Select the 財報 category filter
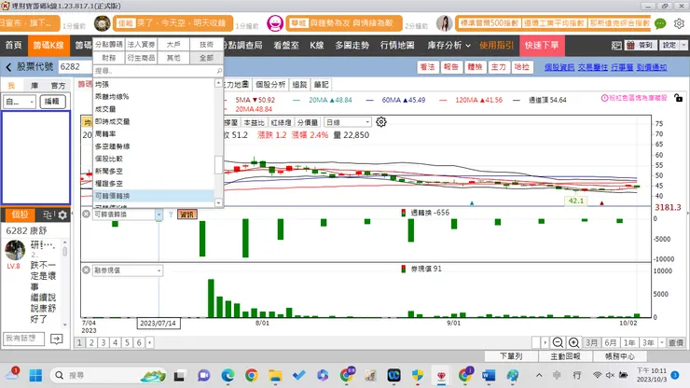Screen dimensions: 690x388 click(x=109, y=58)
